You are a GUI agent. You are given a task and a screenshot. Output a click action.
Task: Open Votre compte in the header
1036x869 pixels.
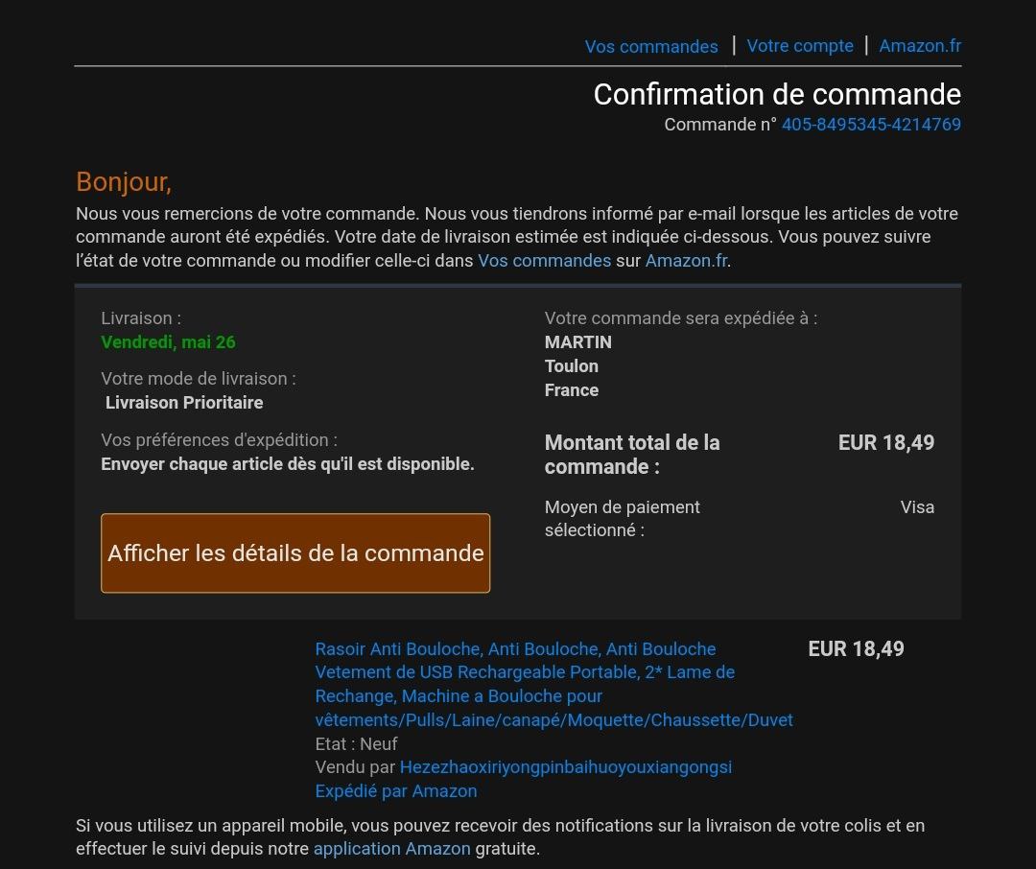click(x=799, y=46)
